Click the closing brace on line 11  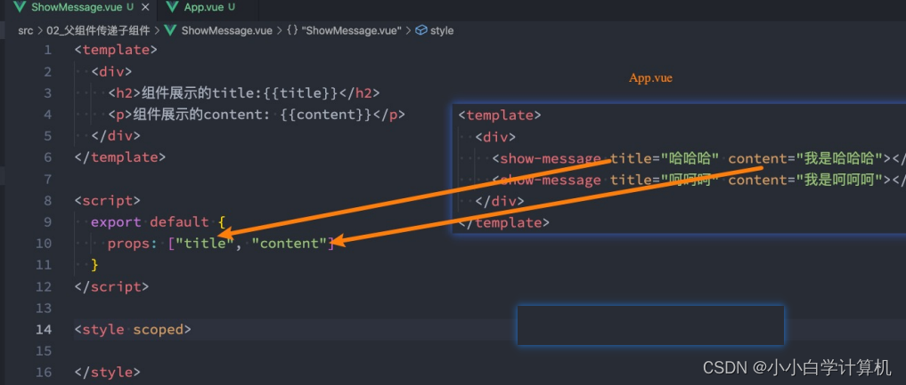coord(95,265)
